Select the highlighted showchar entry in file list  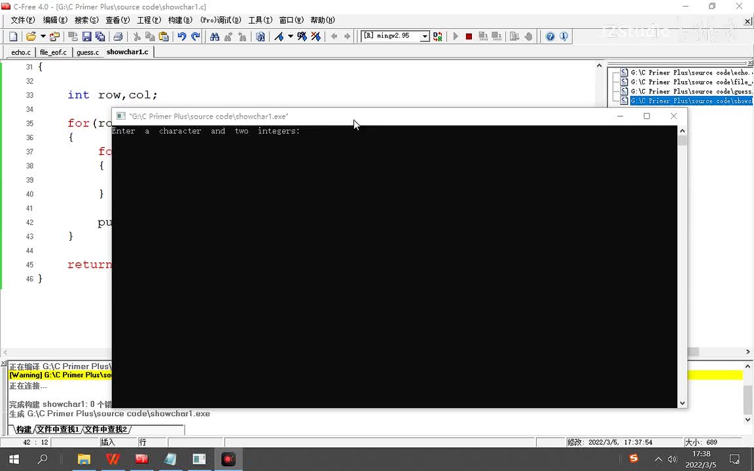[691, 101]
